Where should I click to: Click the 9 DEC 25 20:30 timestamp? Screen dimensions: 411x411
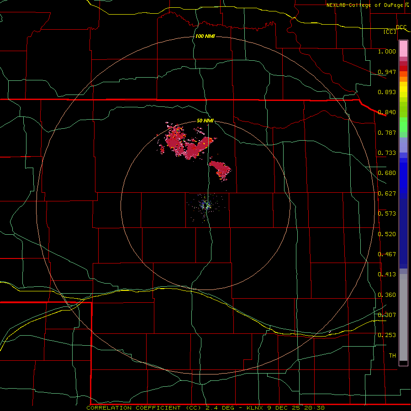295,408
